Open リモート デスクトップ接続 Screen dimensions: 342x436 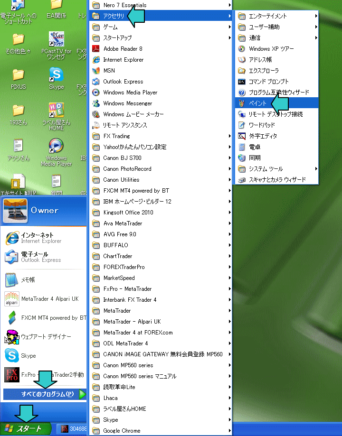276,114
